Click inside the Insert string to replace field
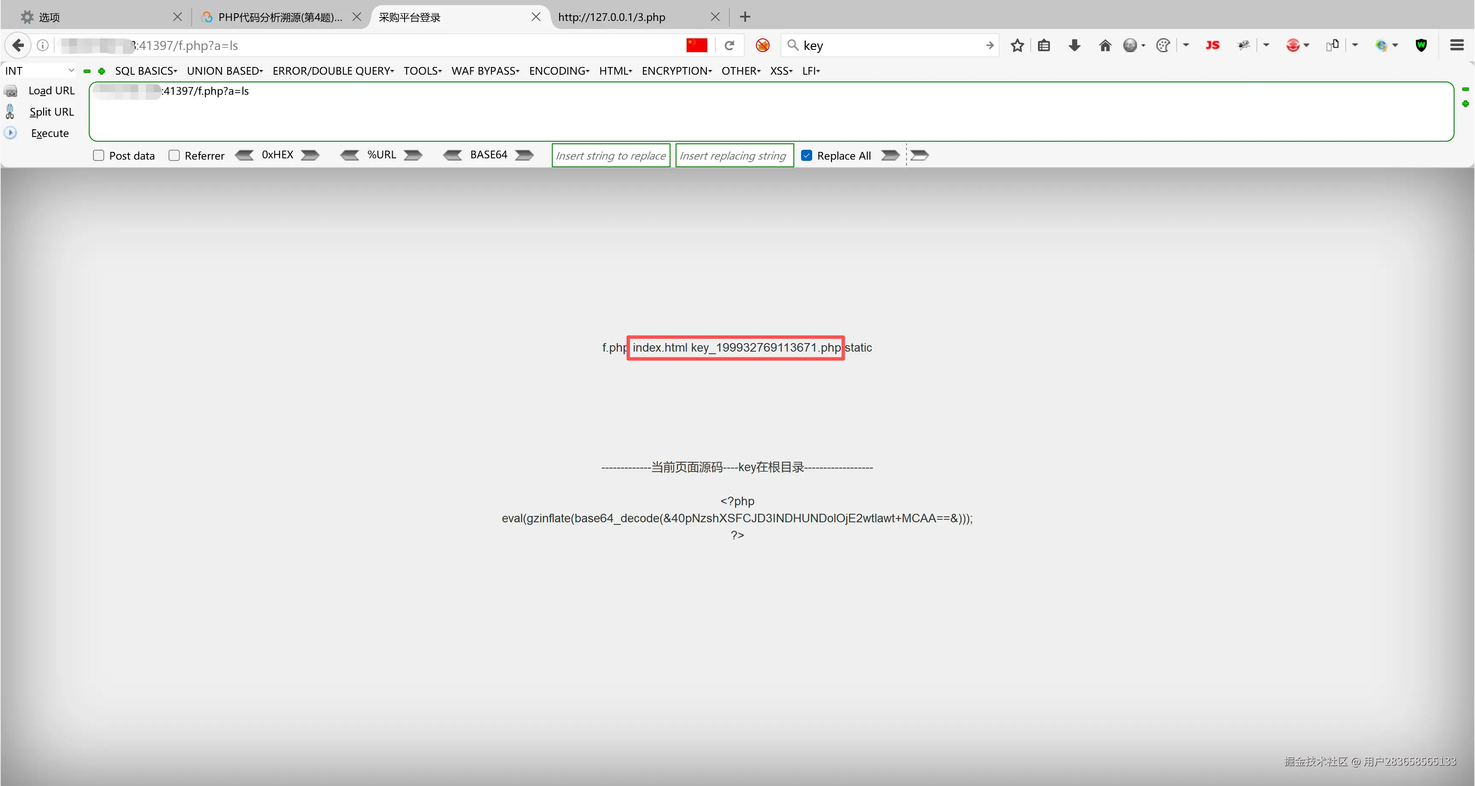Image resolution: width=1475 pixels, height=786 pixels. [610, 155]
